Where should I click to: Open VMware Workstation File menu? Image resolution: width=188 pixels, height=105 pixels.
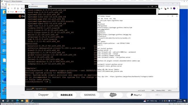3,4
